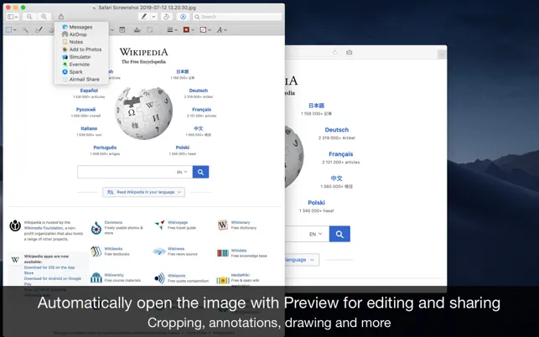Click the Wikimedia Foundation text link
This screenshot has height=337, width=539.
pos(44,228)
